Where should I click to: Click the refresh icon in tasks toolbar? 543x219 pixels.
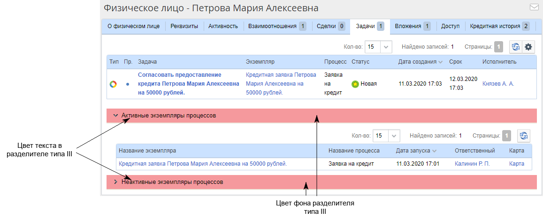click(x=516, y=47)
